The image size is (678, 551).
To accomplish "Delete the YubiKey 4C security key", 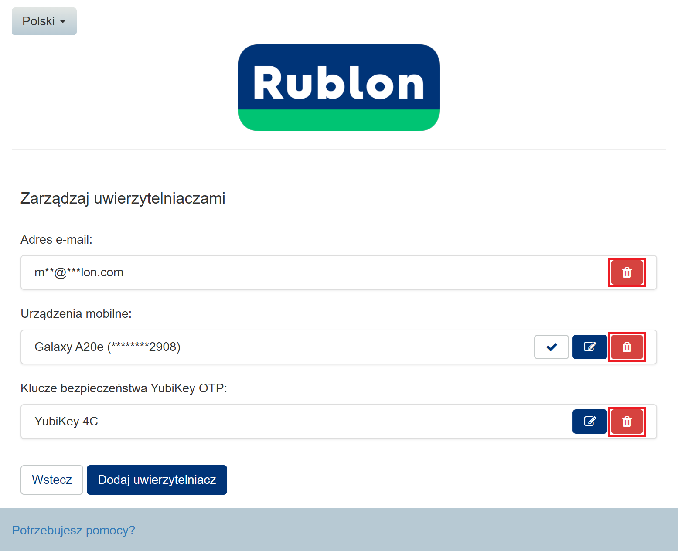I will 627,422.
